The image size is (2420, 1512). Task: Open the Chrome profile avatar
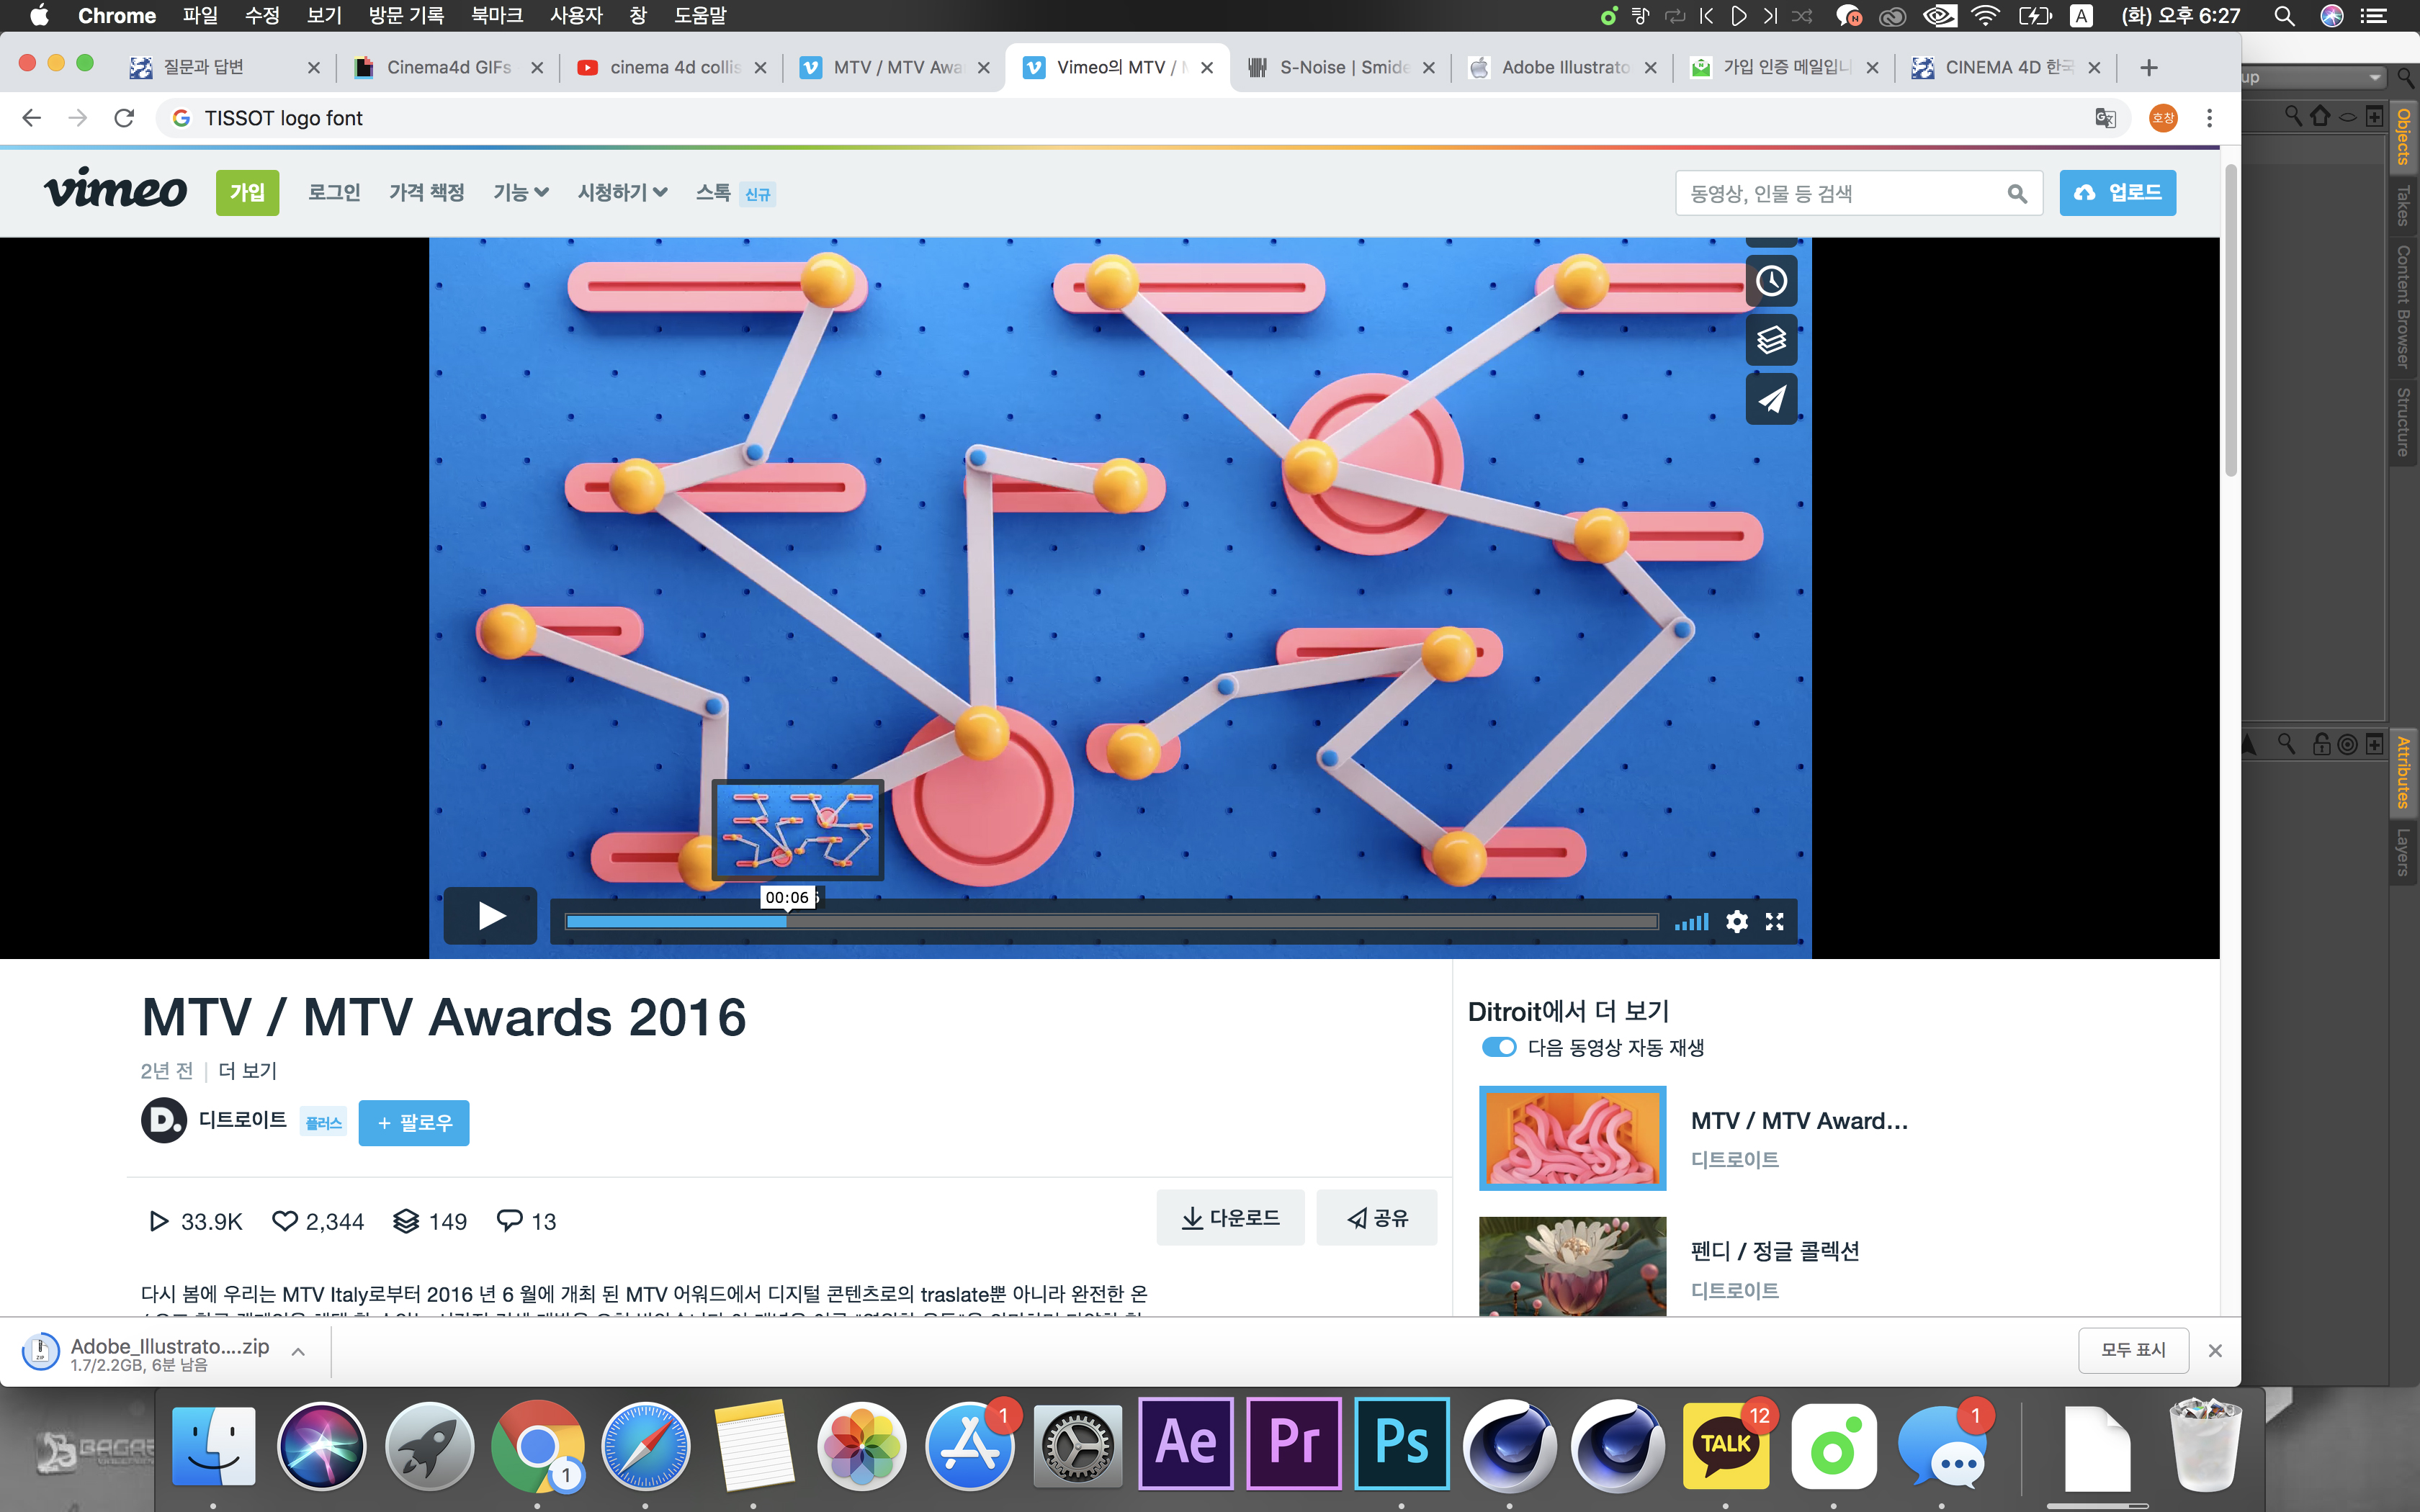click(2163, 118)
